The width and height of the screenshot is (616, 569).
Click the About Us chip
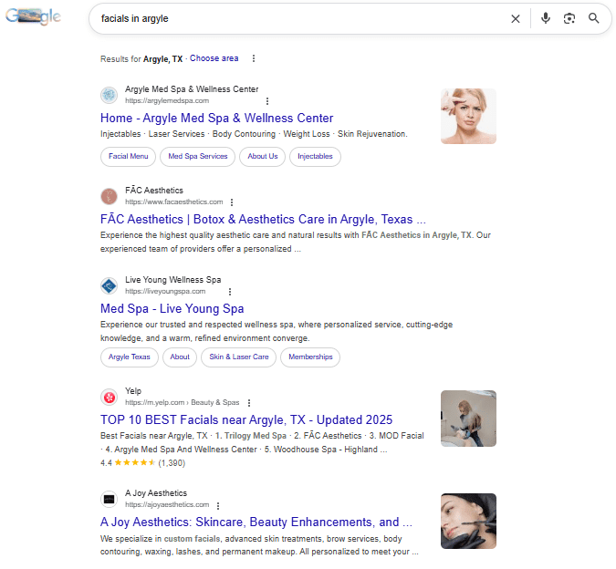tap(263, 157)
